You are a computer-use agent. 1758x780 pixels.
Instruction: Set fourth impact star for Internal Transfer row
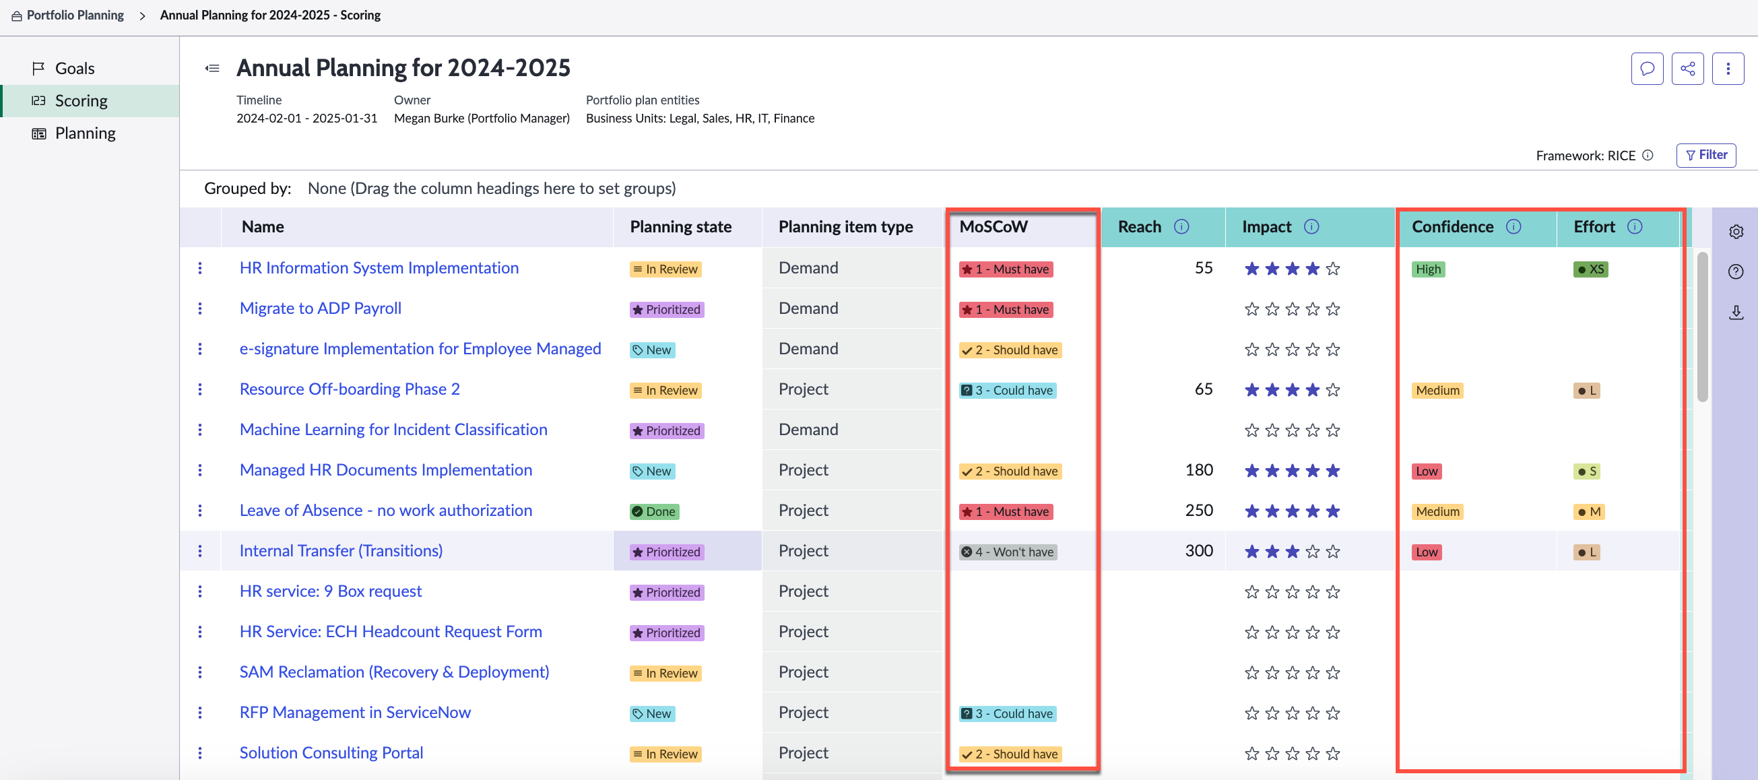tap(1311, 552)
